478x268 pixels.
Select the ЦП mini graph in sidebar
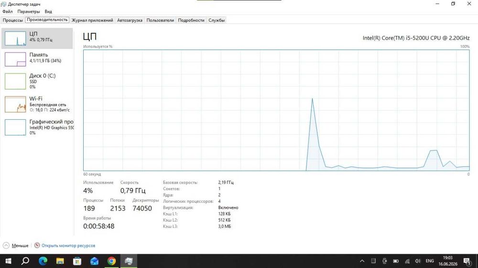point(15,38)
